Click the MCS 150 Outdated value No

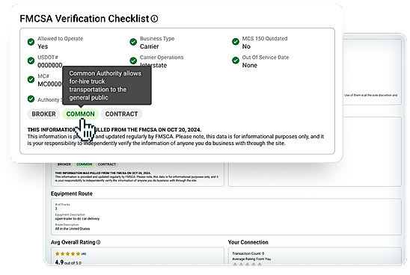[246, 46]
